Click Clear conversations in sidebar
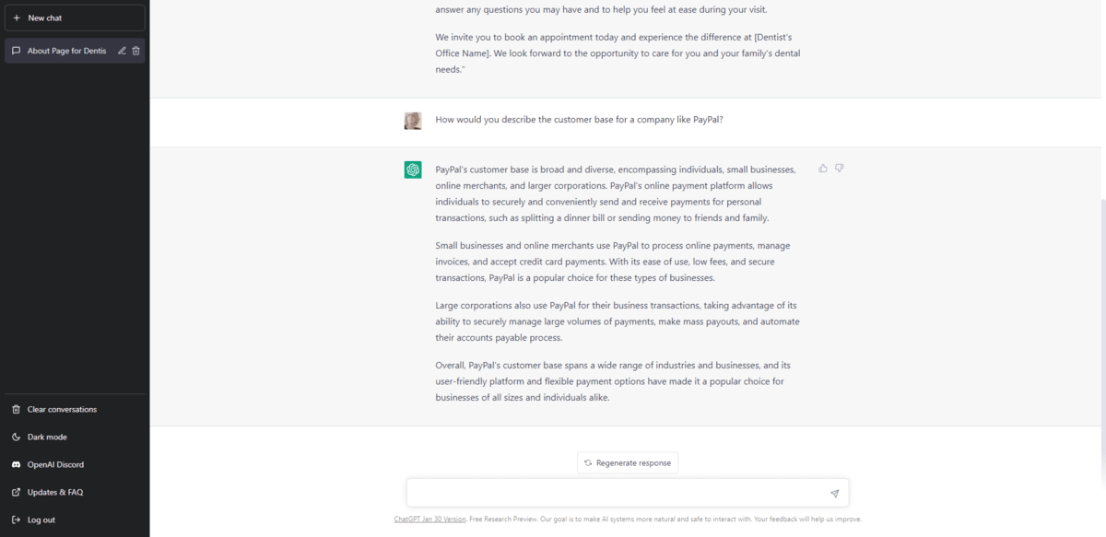Image resolution: width=1106 pixels, height=537 pixels. point(62,409)
